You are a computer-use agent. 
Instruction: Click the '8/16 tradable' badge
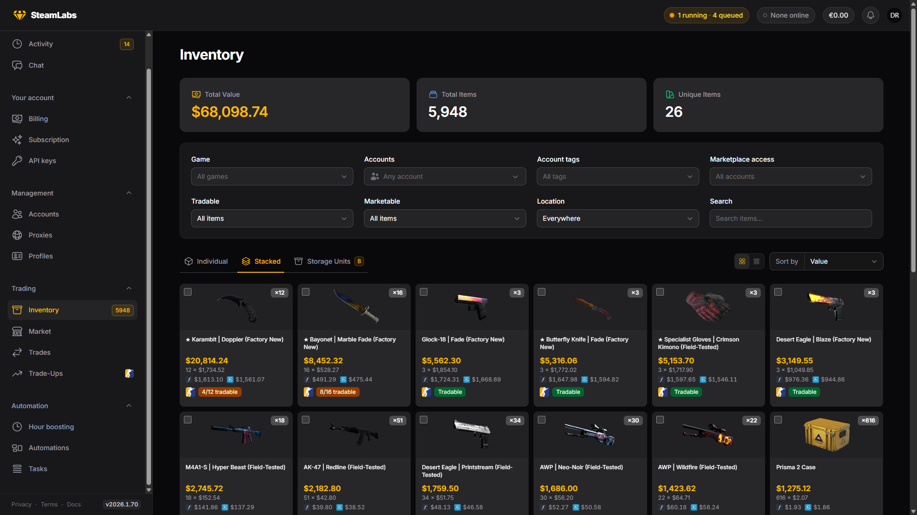point(338,392)
